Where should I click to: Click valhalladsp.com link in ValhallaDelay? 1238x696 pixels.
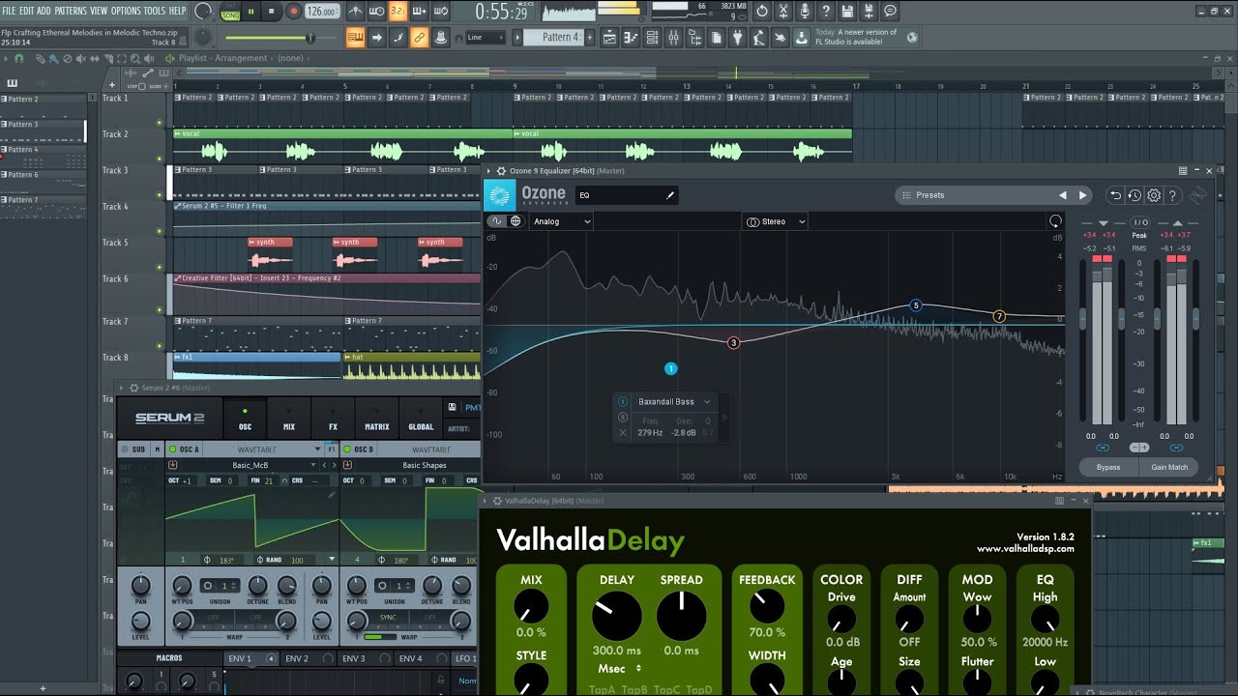click(1025, 549)
